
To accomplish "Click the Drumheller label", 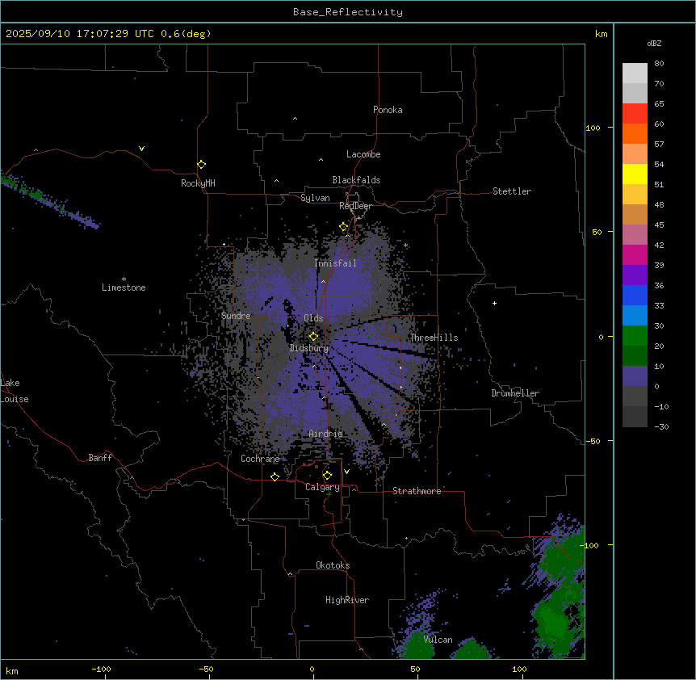I will coord(515,393).
